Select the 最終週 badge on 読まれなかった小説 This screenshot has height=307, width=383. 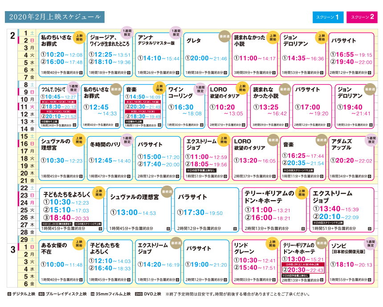[285, 89]
